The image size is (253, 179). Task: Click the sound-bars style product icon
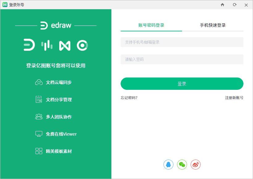click(x=47, y=45)
